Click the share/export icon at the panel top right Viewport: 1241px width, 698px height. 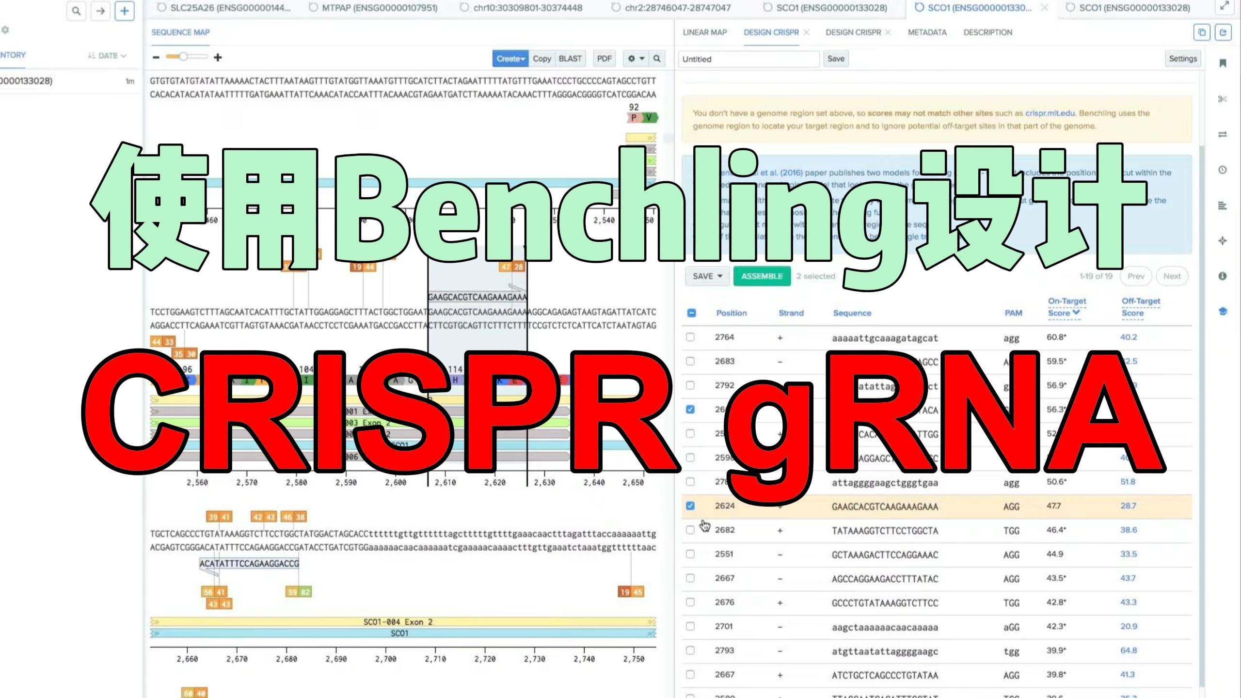(x=1223, y=32)
